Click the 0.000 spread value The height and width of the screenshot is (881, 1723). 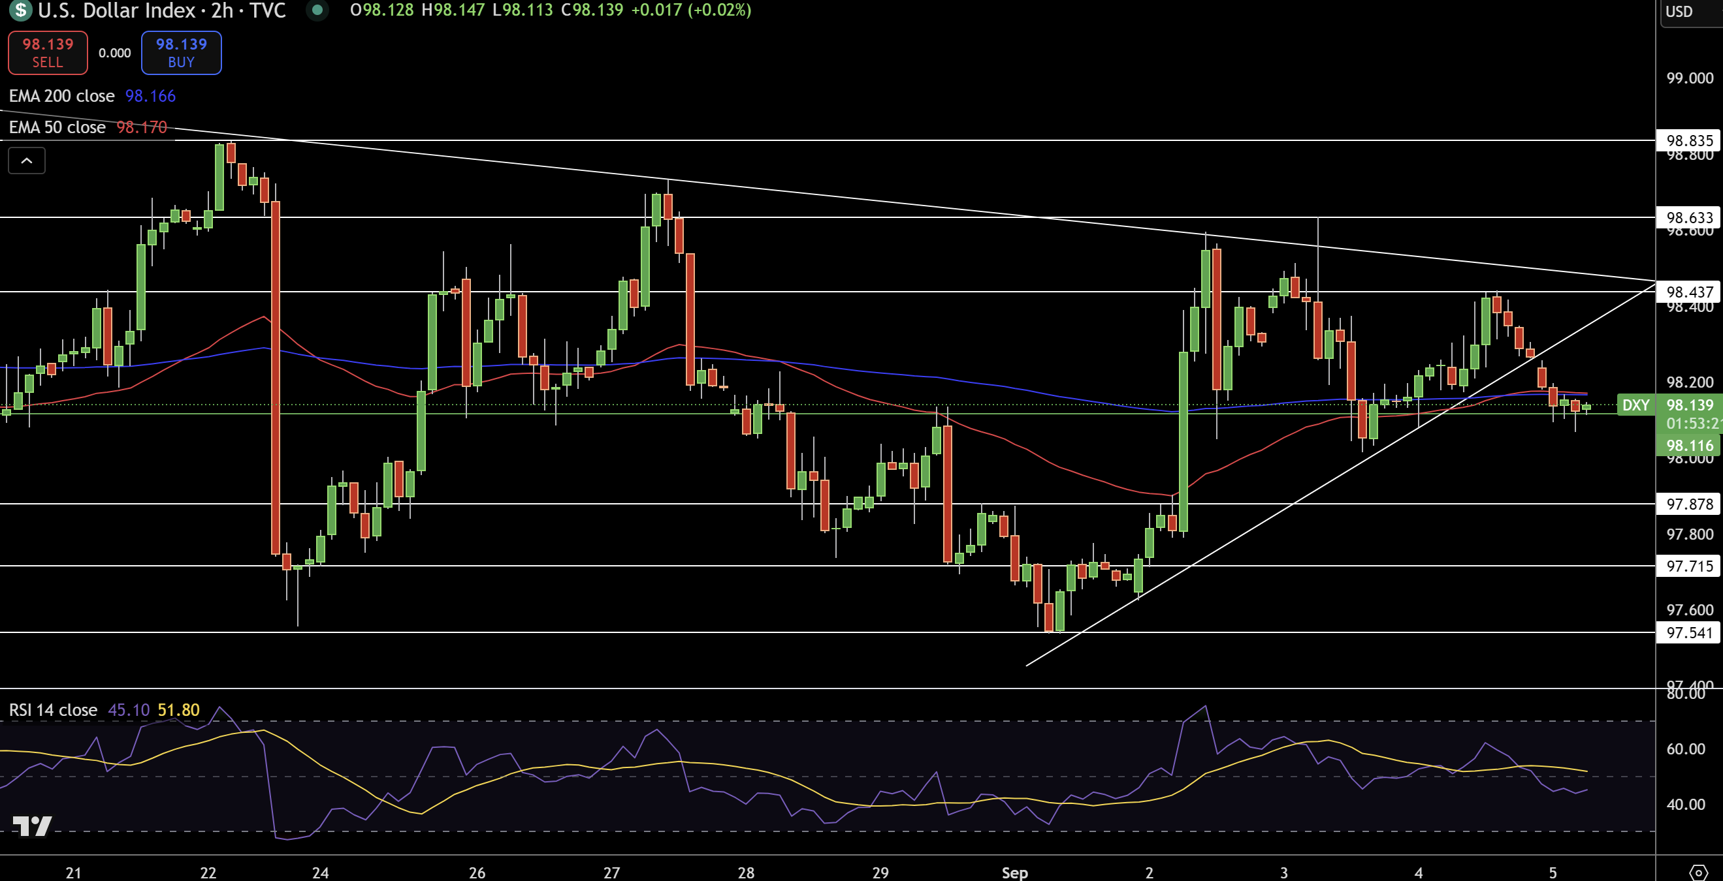click(114, 53)
